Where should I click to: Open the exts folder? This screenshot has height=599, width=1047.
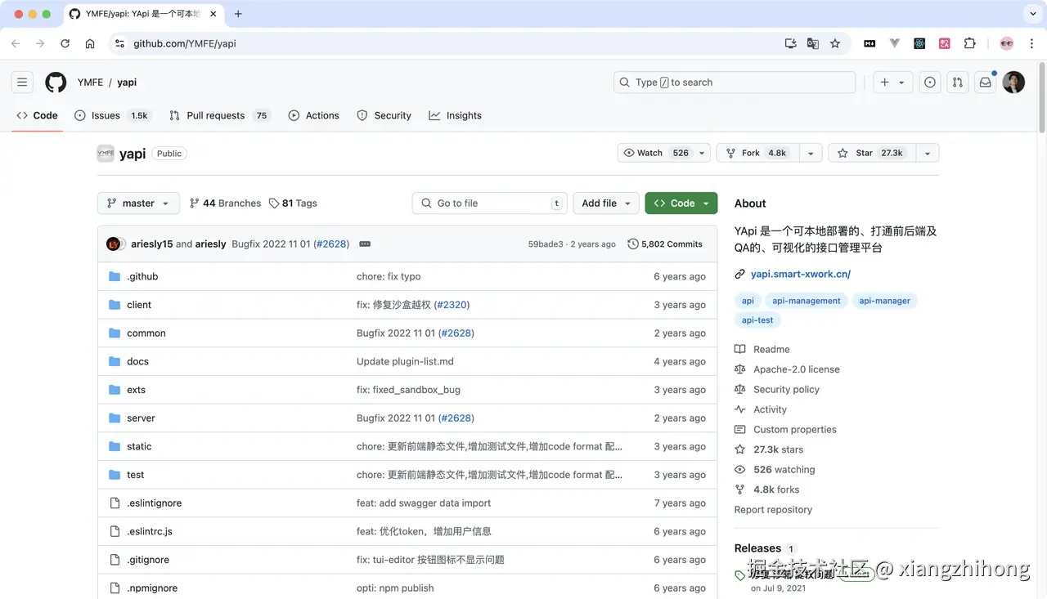click(x=136, y=390)
